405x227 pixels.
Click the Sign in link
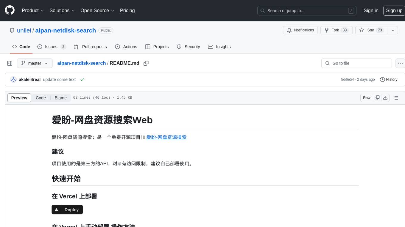point(371,10)
